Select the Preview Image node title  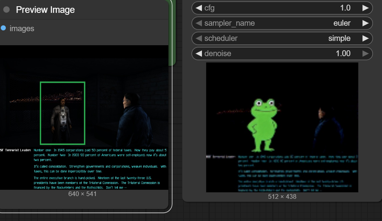pos(45,10)
